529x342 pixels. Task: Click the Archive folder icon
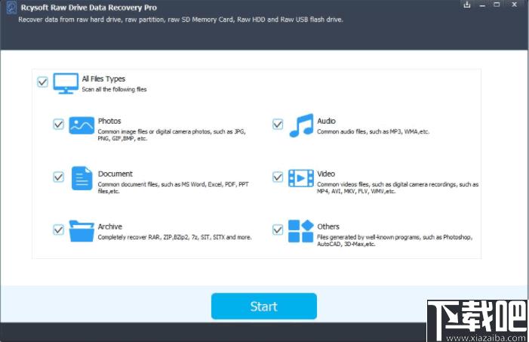82,231
